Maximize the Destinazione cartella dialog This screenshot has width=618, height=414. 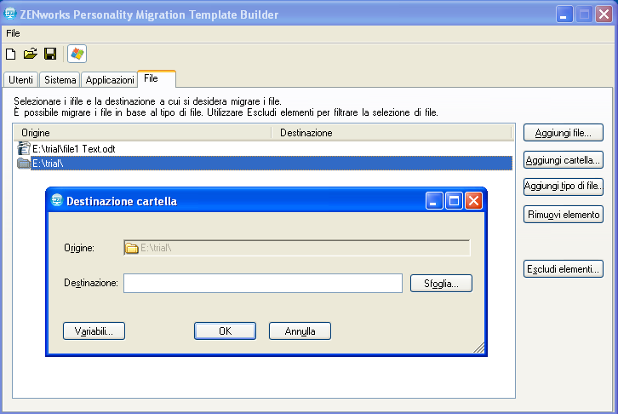point(454,201)
